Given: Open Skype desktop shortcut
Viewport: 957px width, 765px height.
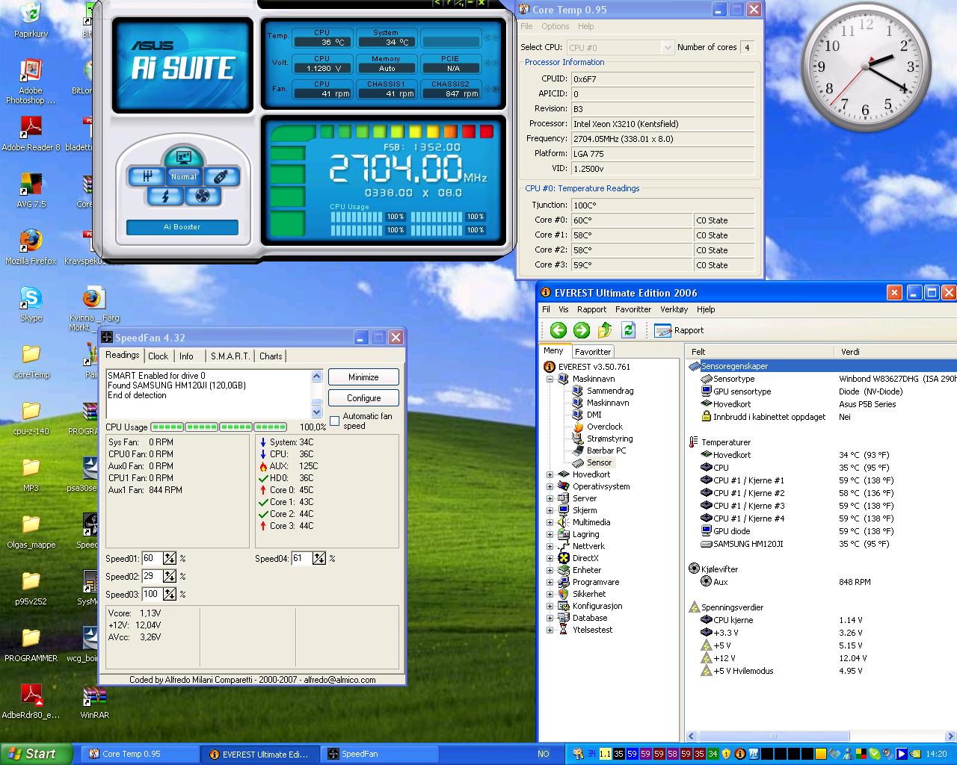Looking at the screenshot, I should click(31, 305).
